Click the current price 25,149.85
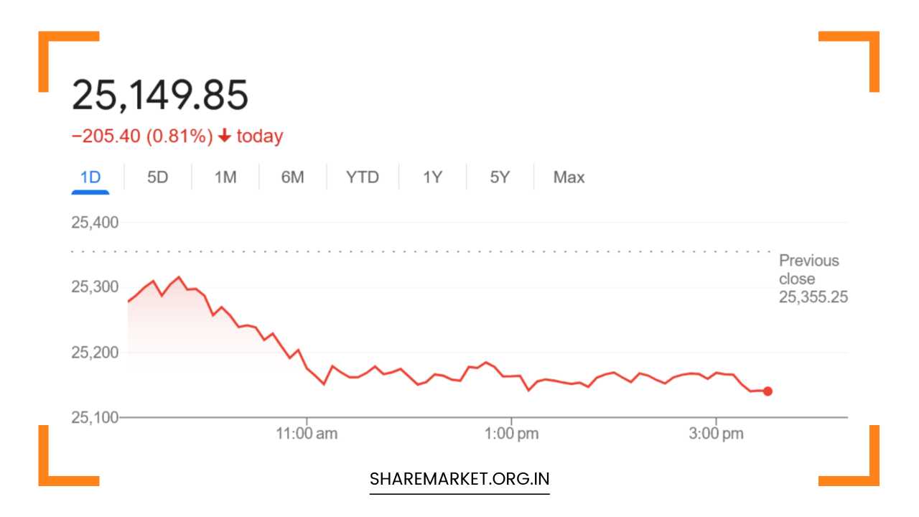This screenshot has height=517, width=919. click(161, 94)
